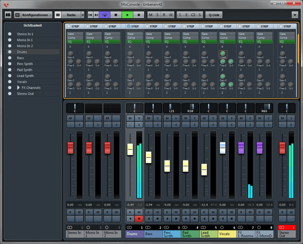Click the Drums volume fader
The image size is (303, 244).
click(x=130, y=149)
